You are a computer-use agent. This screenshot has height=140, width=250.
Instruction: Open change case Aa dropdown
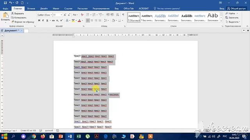(x=75, y=15)
